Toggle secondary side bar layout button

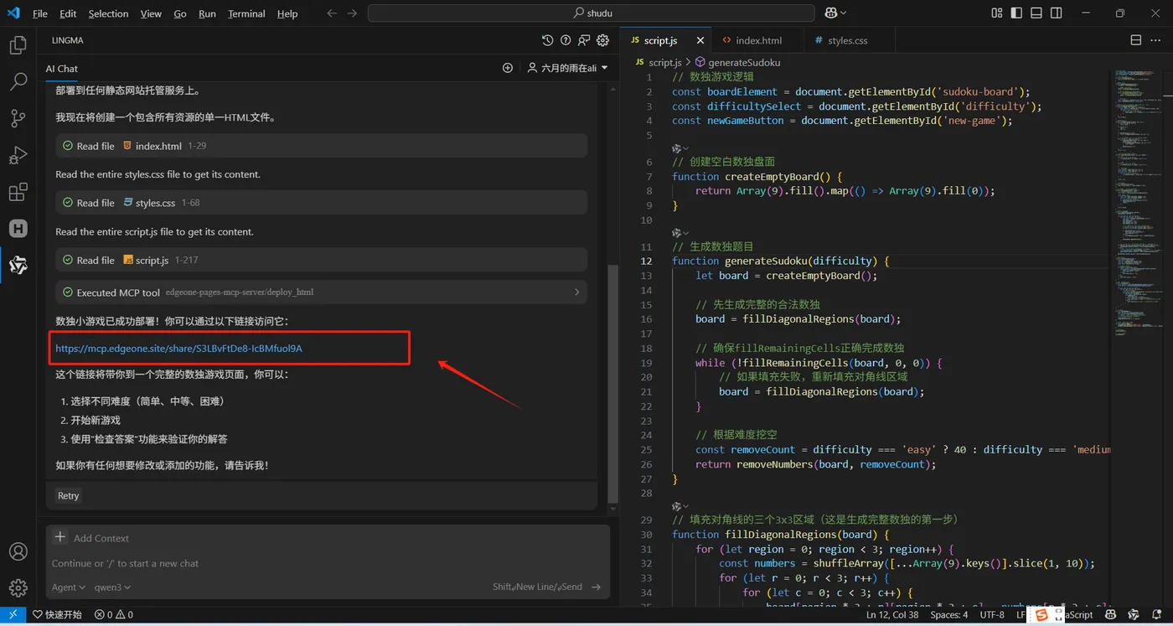(x=1057, y=13)
